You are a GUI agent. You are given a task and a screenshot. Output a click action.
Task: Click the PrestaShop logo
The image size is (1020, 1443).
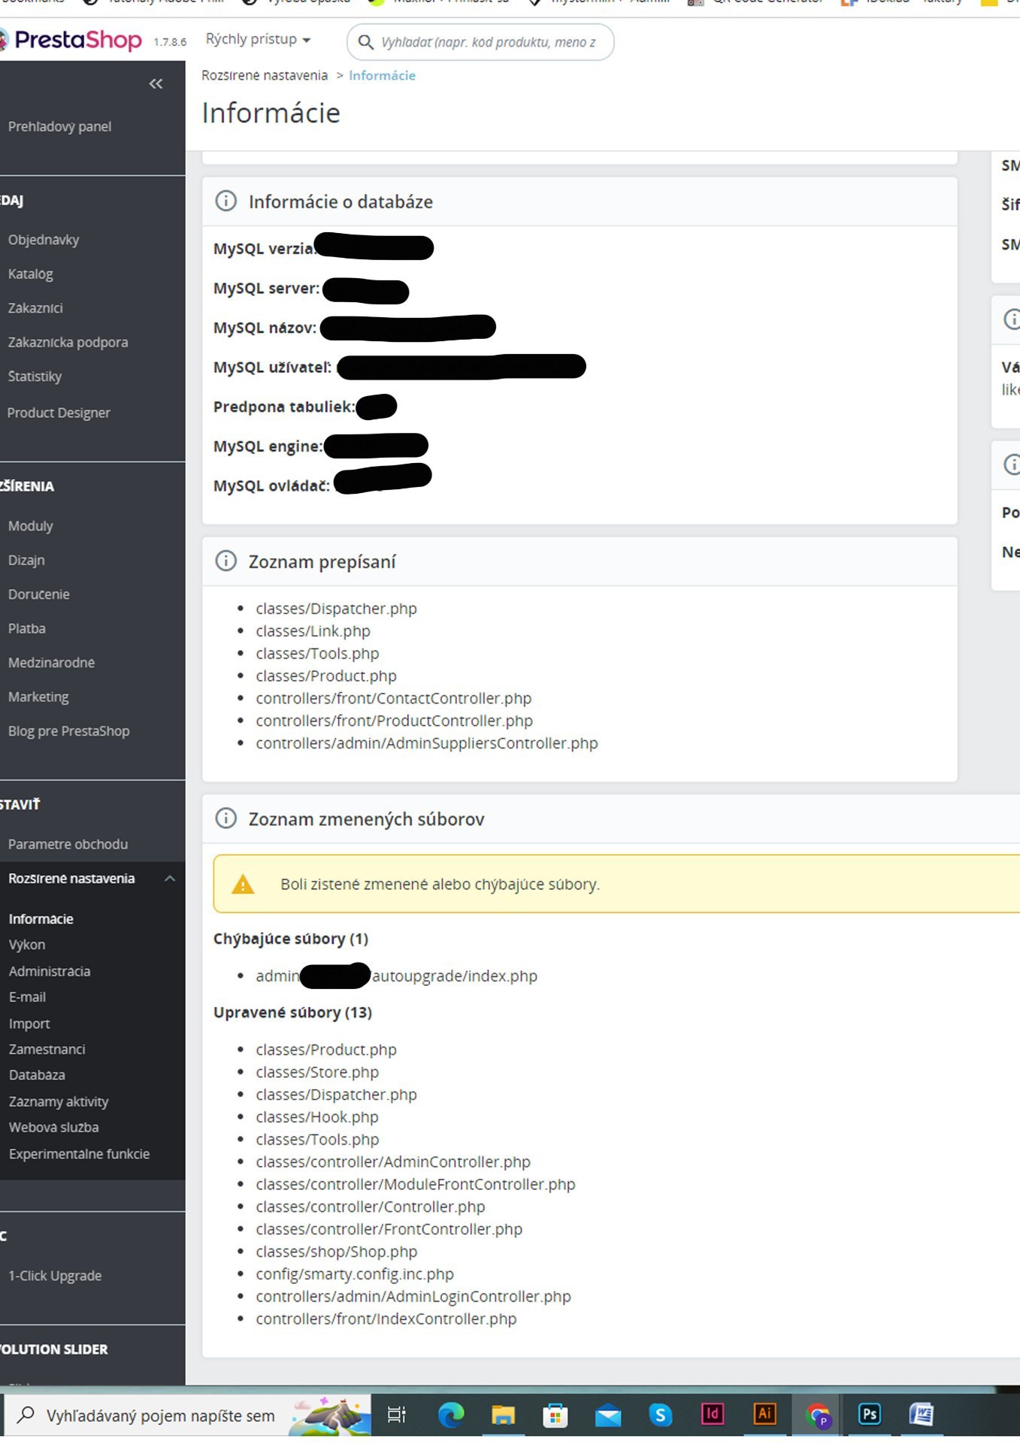[71, 40]
